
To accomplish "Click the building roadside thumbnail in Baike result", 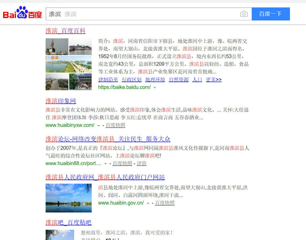I will click(57, 82).
